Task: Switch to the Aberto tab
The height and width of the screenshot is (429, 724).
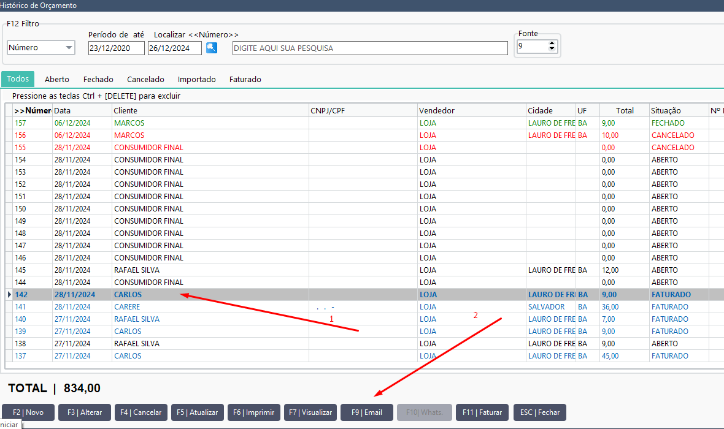Action: 57,79
